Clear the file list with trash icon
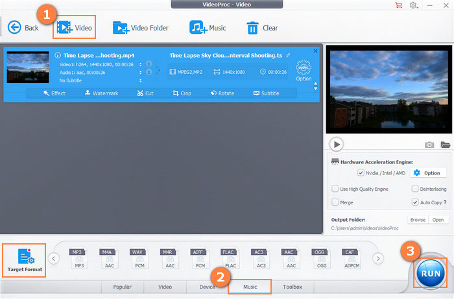Viewport: 454px width, 299px height. [x=262, y=28]
